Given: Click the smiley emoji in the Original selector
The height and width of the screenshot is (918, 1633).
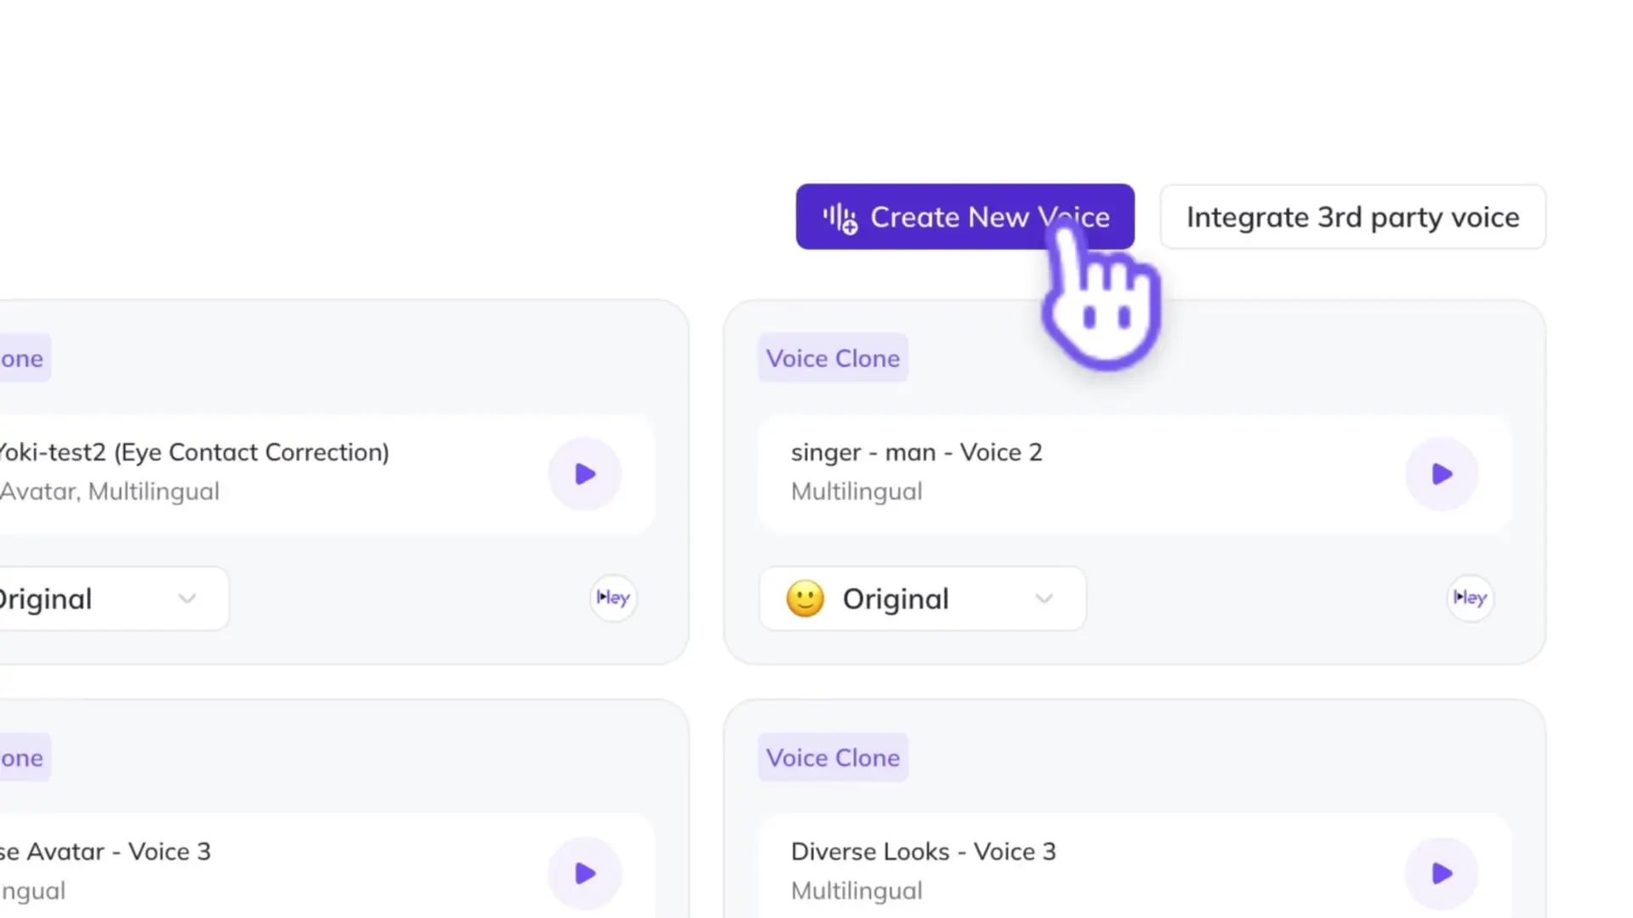Looking at the screenshot, I should coord(806,598).
